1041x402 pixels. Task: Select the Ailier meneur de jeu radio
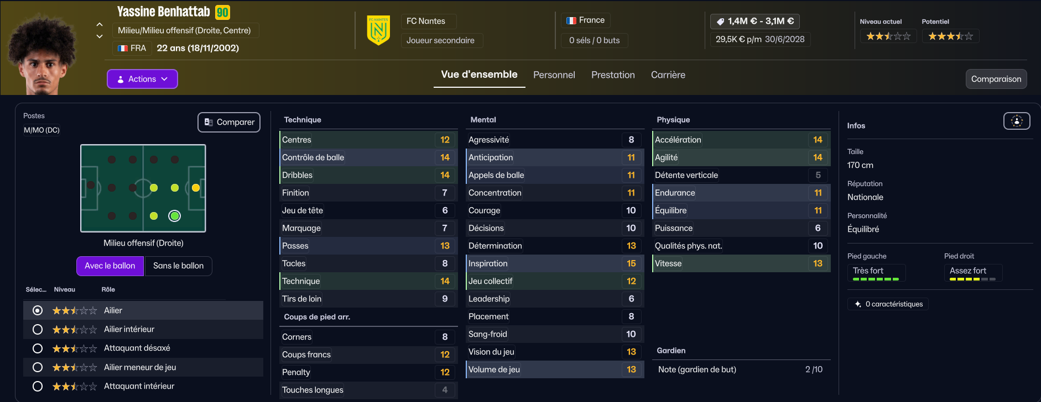click(38, 367)
